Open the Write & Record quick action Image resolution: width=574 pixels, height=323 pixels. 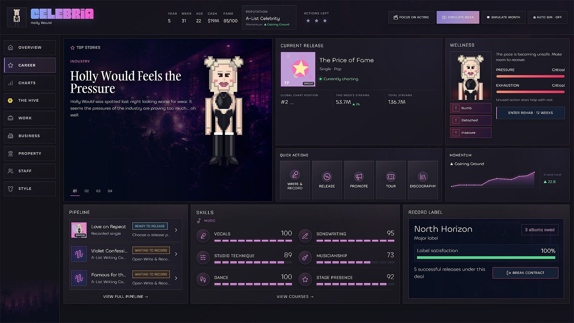pos(295,180)
